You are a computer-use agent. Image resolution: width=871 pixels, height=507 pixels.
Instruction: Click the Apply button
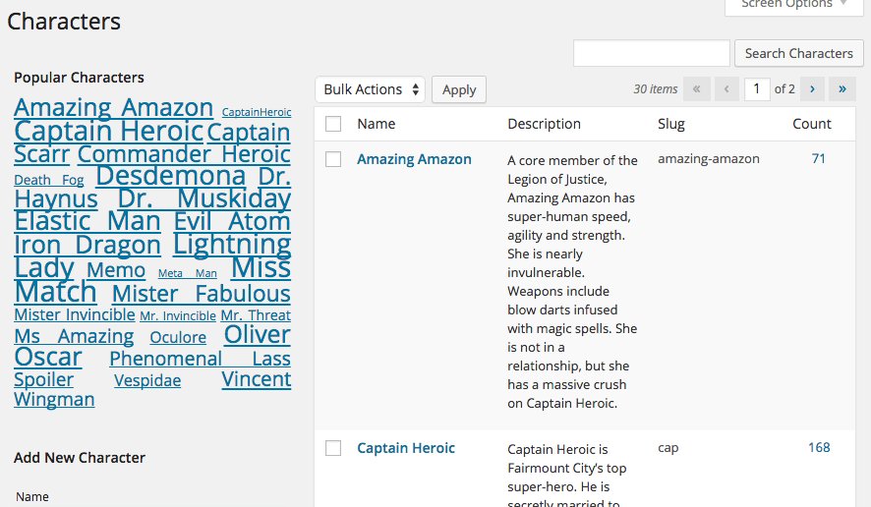459,89
